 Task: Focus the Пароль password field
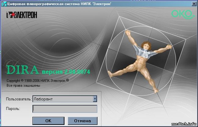pyautogui.click(x=65, y=108)
